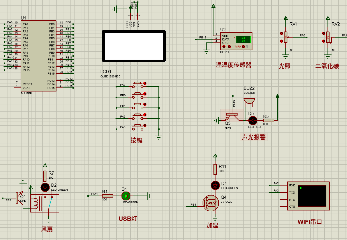Select the 按键 label

pos(137,140)
